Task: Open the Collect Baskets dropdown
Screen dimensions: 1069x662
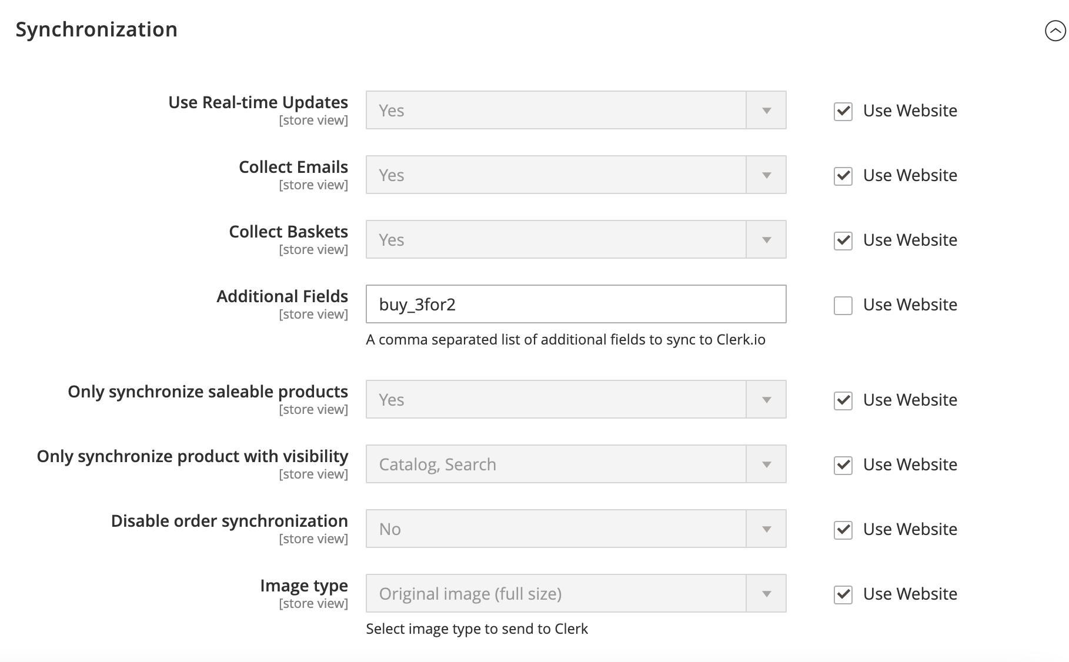Action: click(x=576, y=240)
